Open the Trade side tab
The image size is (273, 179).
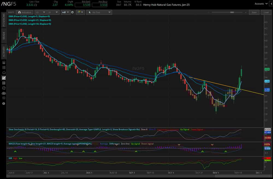coord(4,35)
